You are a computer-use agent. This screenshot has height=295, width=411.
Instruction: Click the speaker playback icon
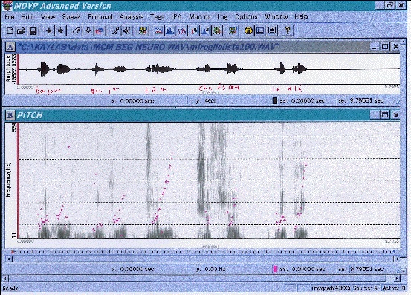pyautogui.click(x=127, y=31)
